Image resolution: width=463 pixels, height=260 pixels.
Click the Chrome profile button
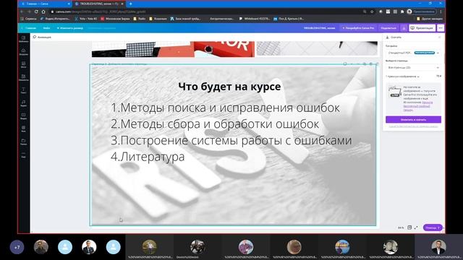click(x=421, y=12)
